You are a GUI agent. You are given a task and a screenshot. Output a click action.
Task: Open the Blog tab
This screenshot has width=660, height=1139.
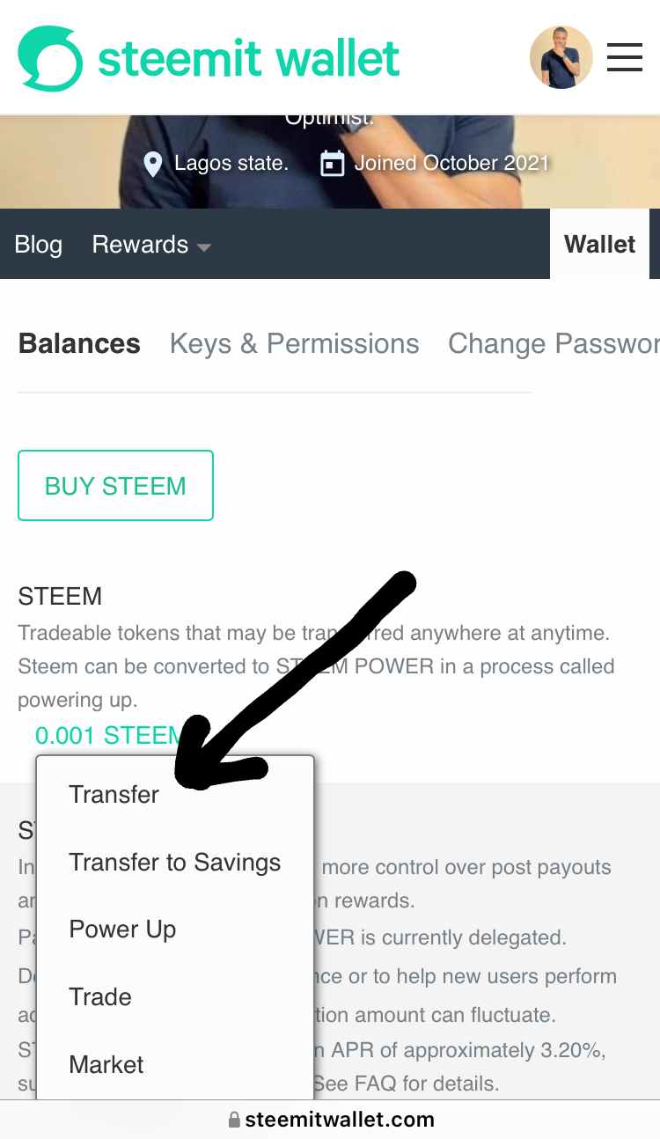click(39, 245)
